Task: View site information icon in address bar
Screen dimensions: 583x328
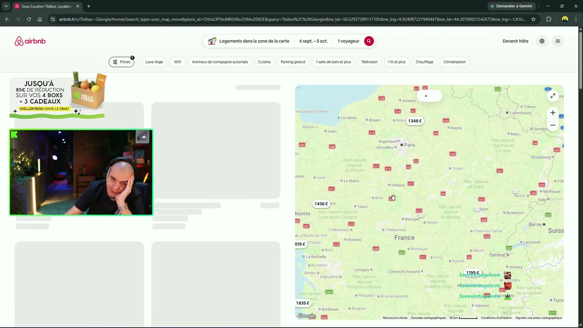Action: point(53,19)
